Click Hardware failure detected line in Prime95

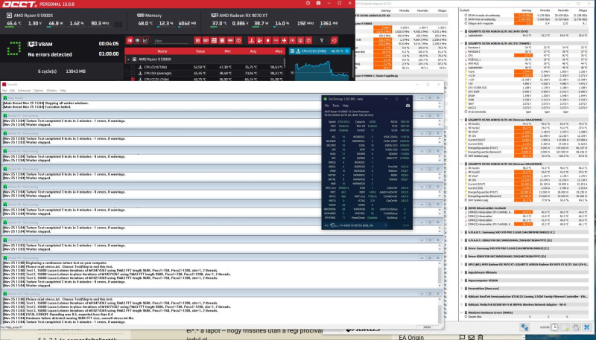point(69,318)
